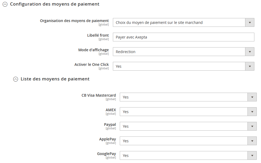This screenshot has width=261, height=163.
Task: Open Redirection display mode select box
Action: click(x=183, y=52)
